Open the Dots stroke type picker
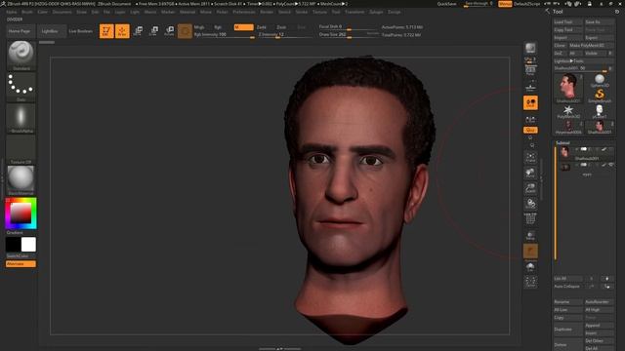 click(x=21, y=87)
